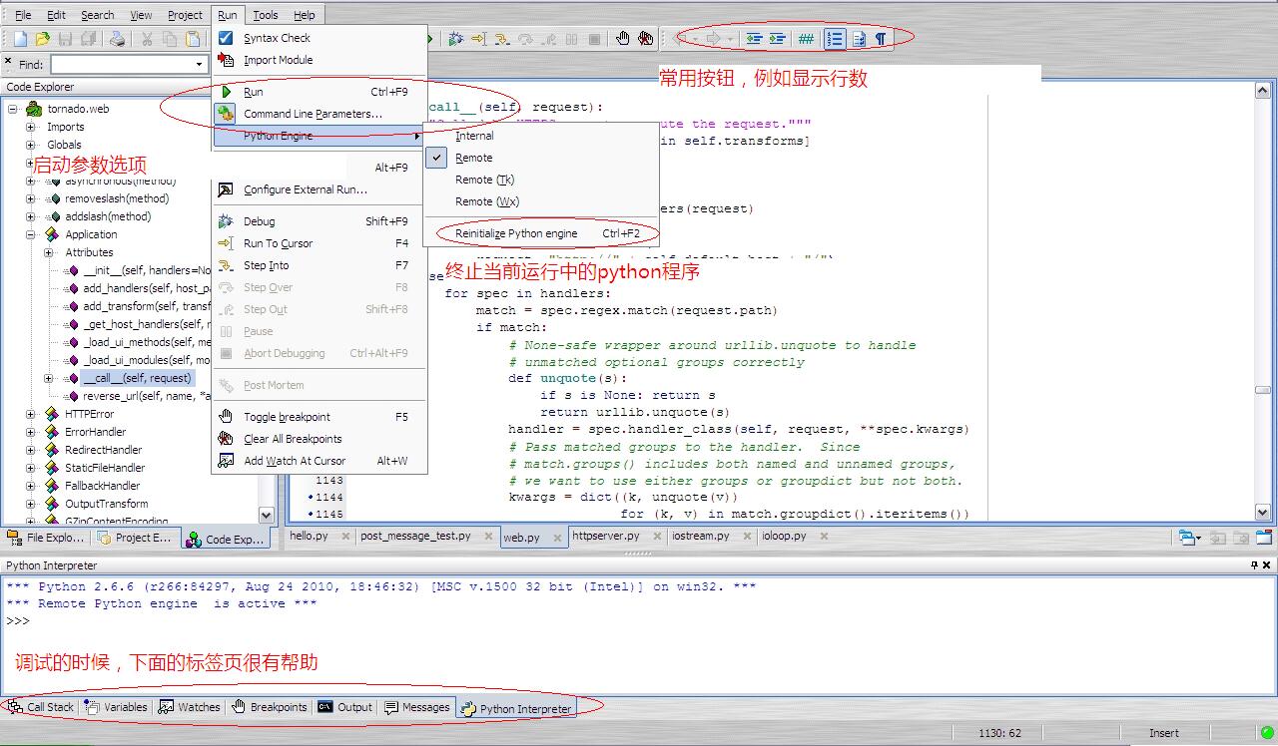Select the Internal Python engine option
The width and height of the screenshot is (1278, 746).
click(474, 136)
